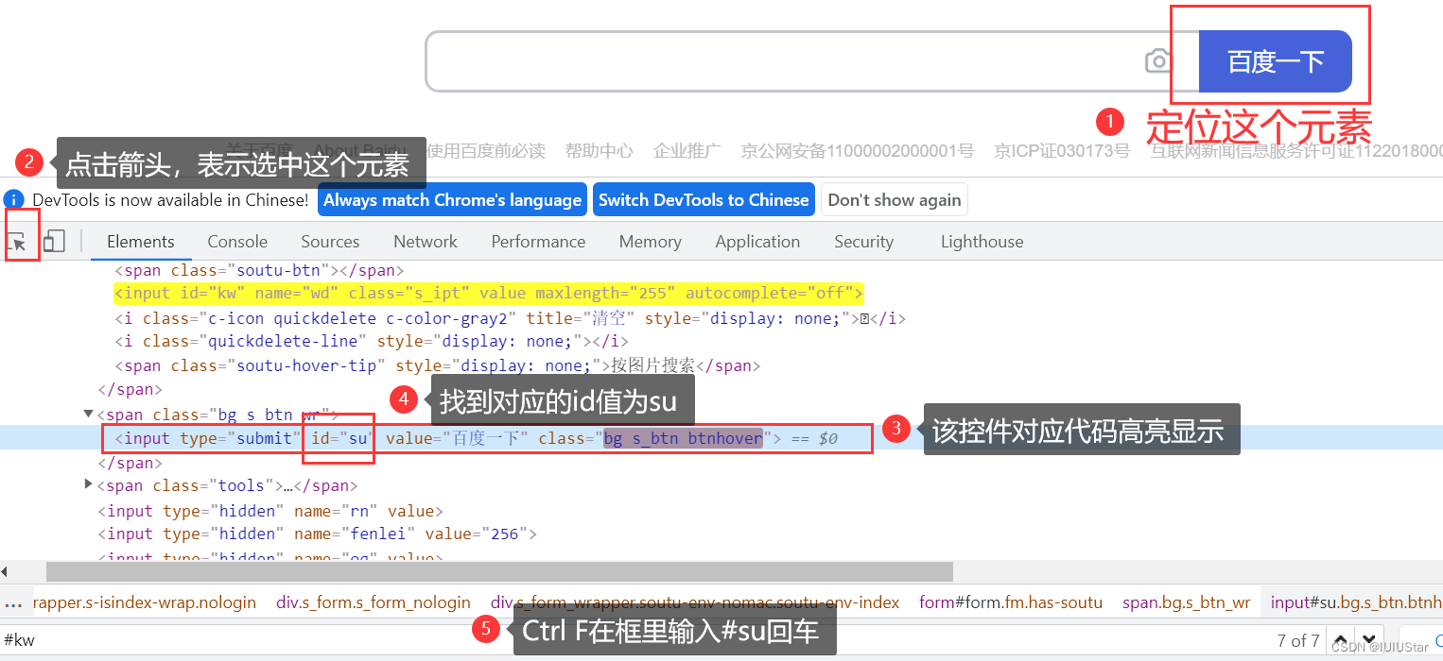The image size is (1443, 661).
Task: Open the breadcrumb overflow menu with three dots
Action: pyautogui.click(x=13, y=602)
